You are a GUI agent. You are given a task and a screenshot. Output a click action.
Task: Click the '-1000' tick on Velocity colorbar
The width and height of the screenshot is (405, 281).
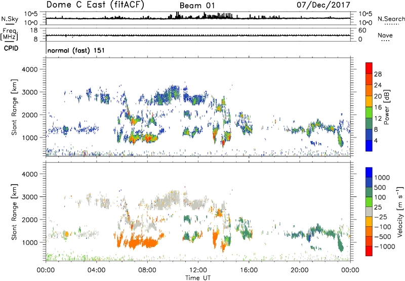[385, 247]
